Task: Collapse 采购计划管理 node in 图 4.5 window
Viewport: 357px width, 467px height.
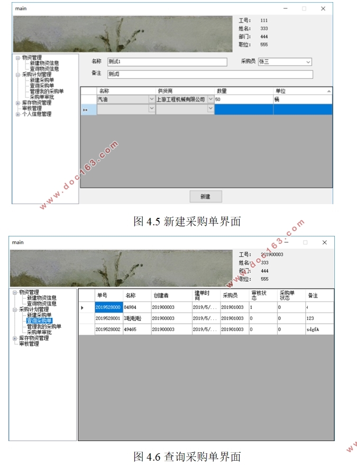Action: point(17,75)
